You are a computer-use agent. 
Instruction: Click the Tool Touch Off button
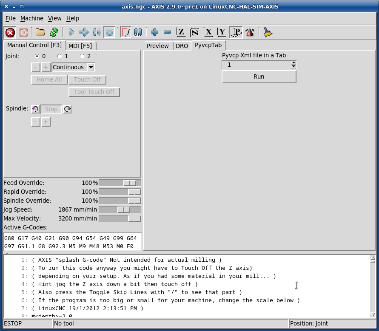[94, 92]
